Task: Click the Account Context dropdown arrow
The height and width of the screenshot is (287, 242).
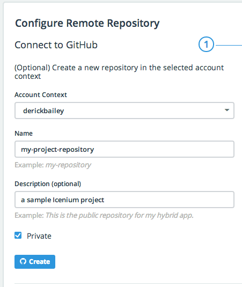Action: point(227,110)
